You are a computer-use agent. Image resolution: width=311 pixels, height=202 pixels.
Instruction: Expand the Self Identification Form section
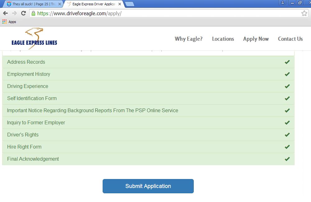[x=32, y=99]
